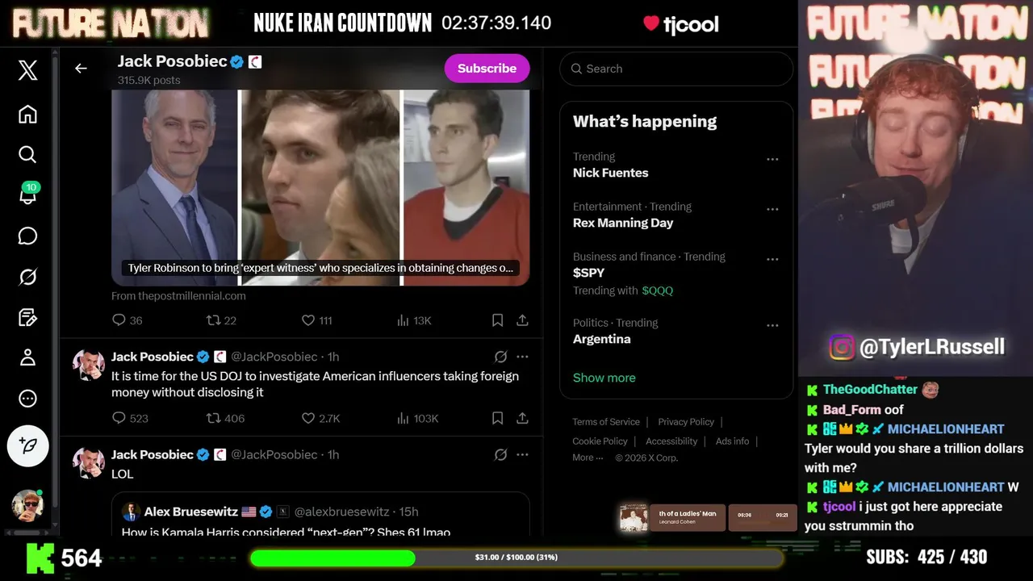Image resolution: width=1033 pixels, height=581 pixels.
Task: Open @JackPosobiec handle on DOJ post
Action: [274, 357]
